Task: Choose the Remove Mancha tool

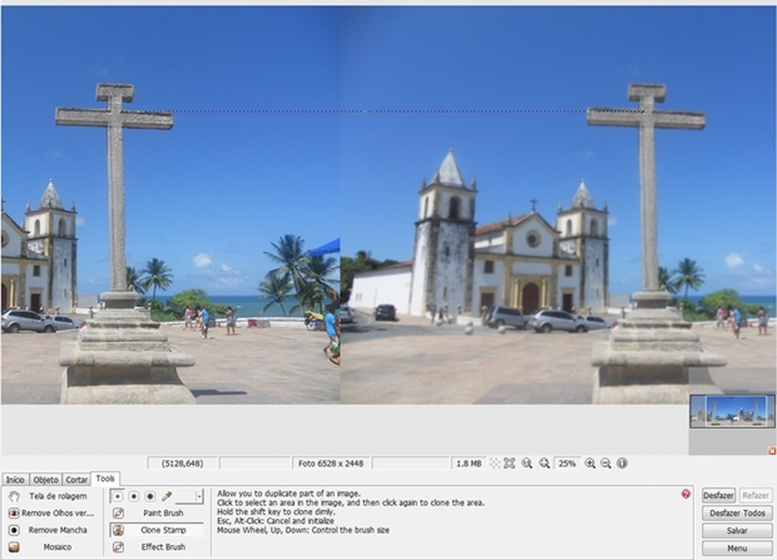Action: pos(47,530)
